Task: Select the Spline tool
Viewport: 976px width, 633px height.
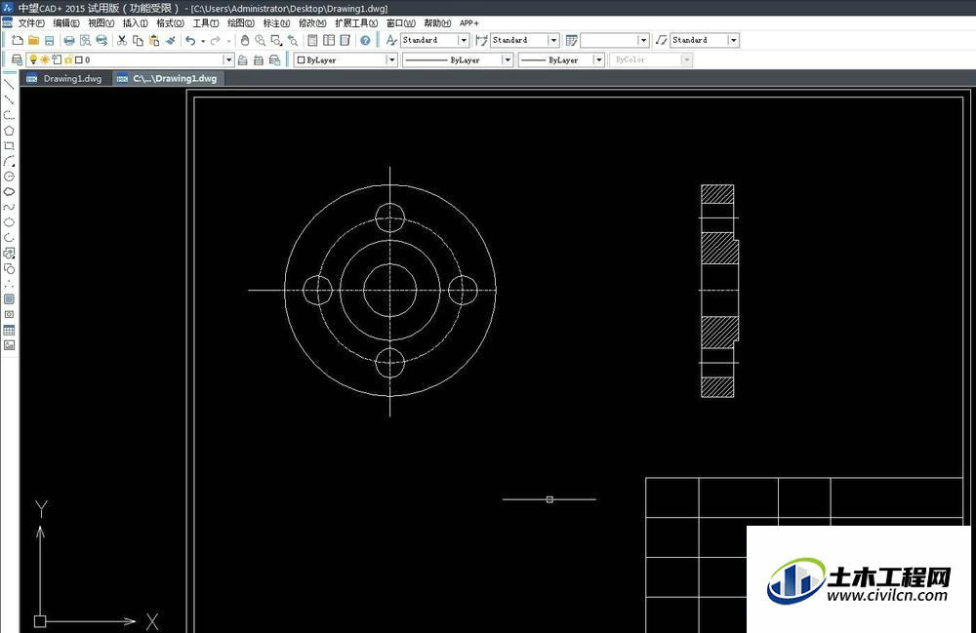Action: coord(9,207)
